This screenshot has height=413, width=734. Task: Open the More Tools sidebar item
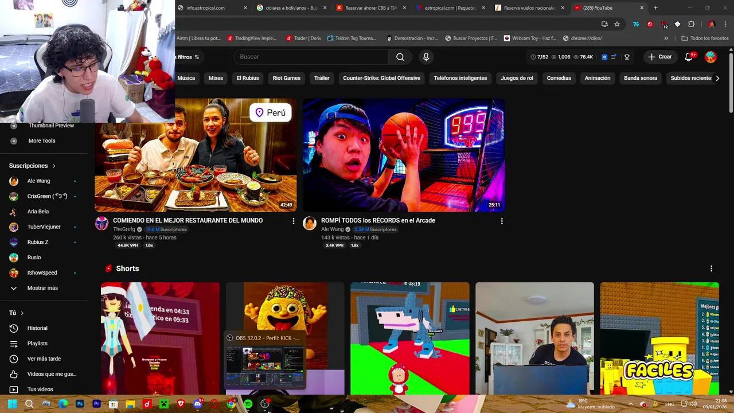42,141
